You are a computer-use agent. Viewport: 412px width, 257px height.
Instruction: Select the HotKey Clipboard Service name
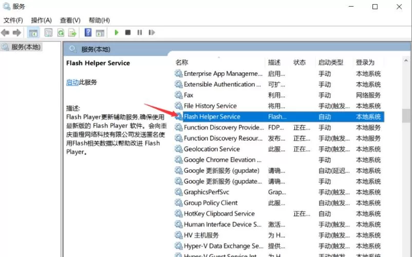[219, 213]
